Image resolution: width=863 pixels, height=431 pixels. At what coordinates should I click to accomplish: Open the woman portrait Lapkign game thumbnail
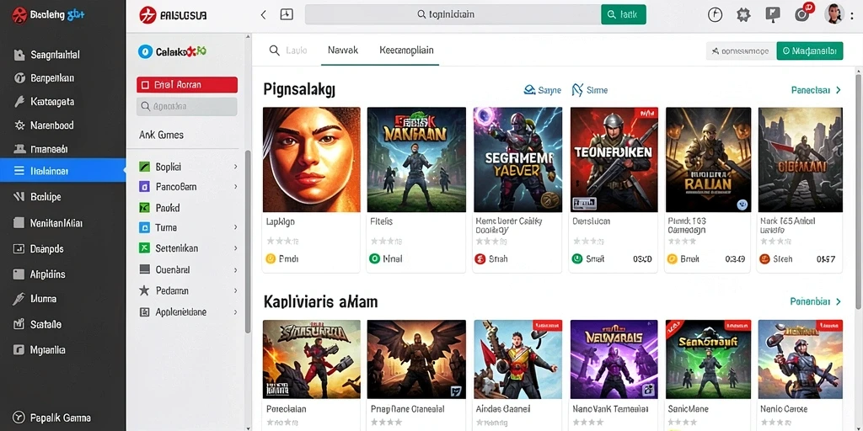[x=312, y=159]
